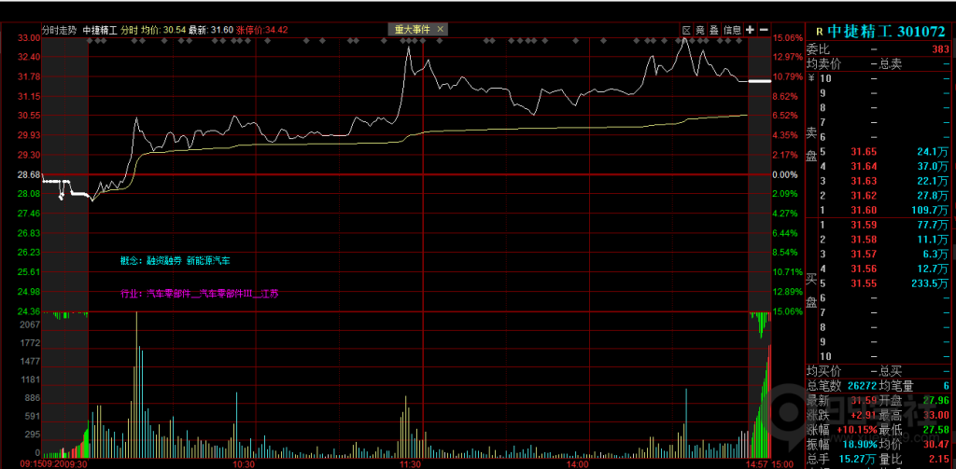The width and height of the screenshot is (956, 469).
Task: Select the 分时走势 intraday trend tab
Action: tap(59, 30)
